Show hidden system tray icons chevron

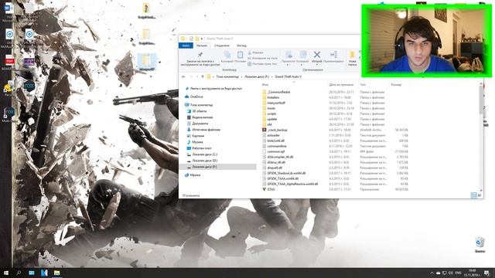pyautogui.click(x=432, y=273)
